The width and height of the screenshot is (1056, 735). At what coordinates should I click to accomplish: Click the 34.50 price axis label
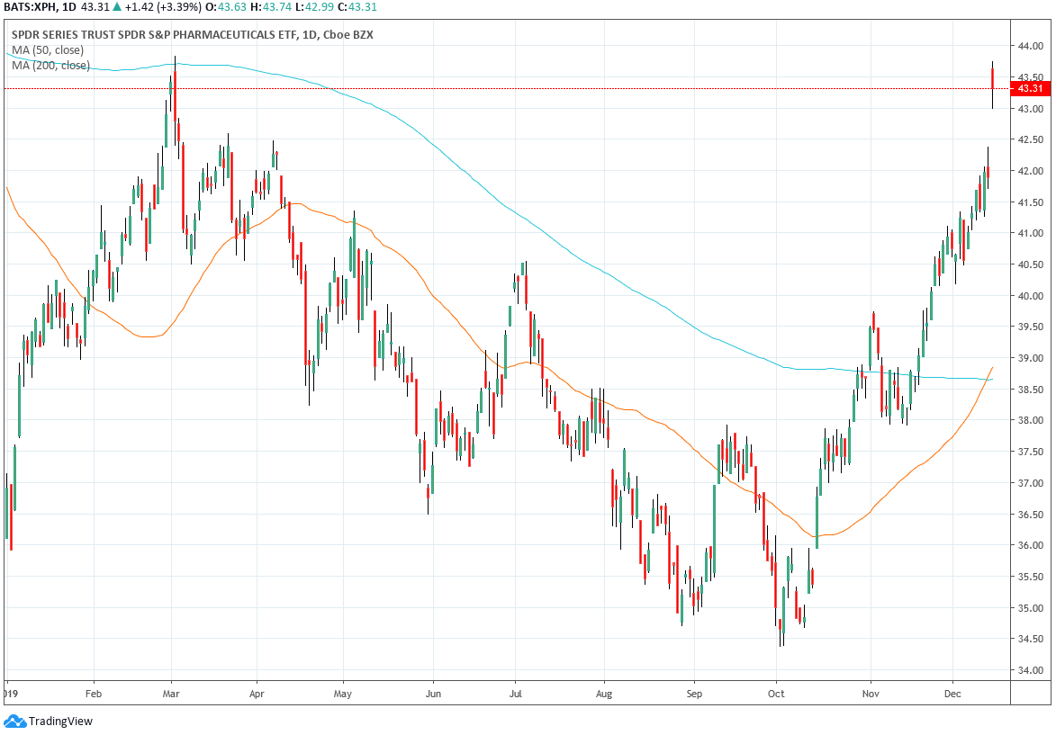point(1031,639)
